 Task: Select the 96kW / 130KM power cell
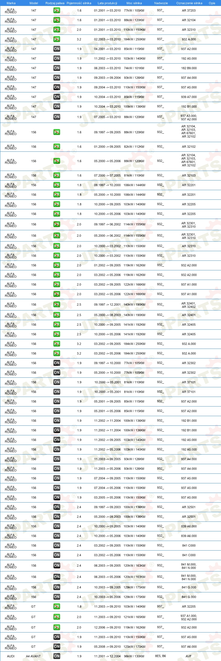(134, 656)
